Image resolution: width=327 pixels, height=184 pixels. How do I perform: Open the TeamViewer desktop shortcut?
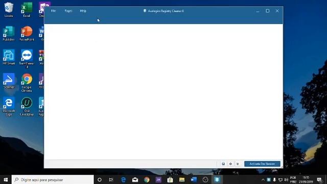(27, 58)
